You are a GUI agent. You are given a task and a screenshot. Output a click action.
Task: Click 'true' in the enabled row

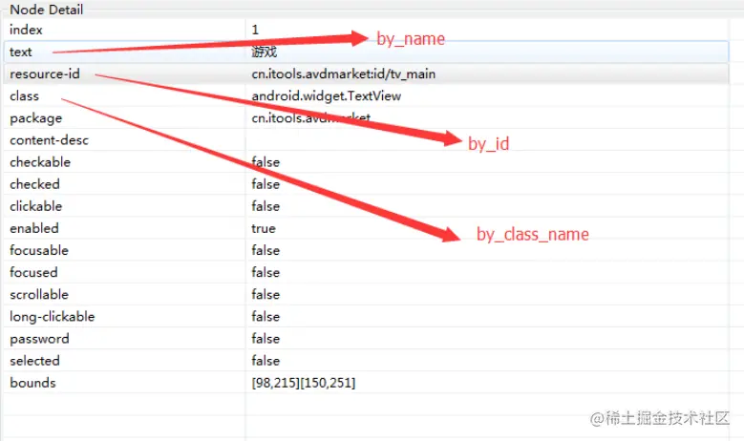(264, 228)
